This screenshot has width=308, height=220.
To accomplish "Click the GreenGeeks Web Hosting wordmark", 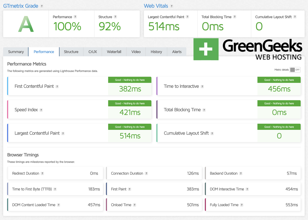I will (262, 50).
